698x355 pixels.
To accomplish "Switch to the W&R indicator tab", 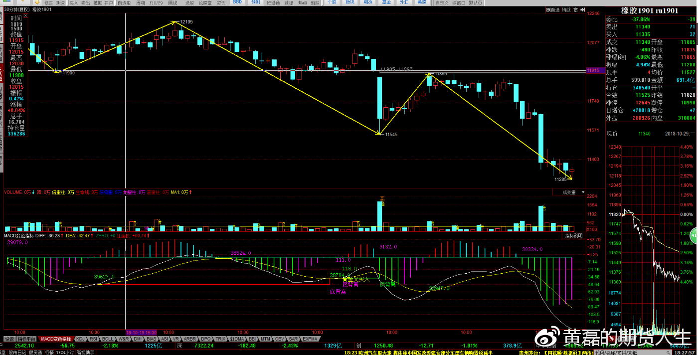I will [124, 339].
